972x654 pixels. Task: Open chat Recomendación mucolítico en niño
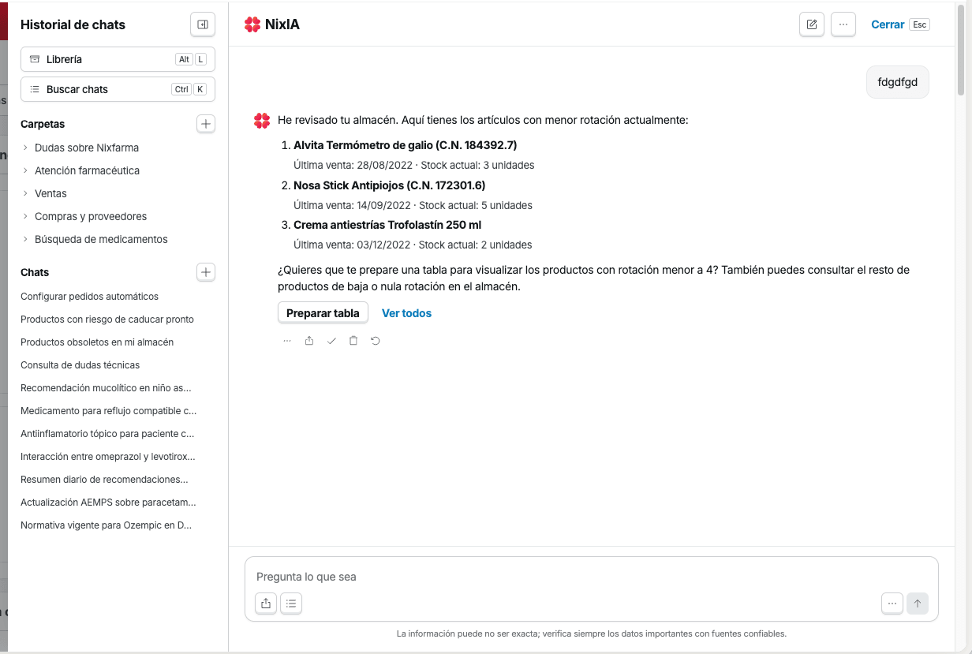click(x=107, y=388)
